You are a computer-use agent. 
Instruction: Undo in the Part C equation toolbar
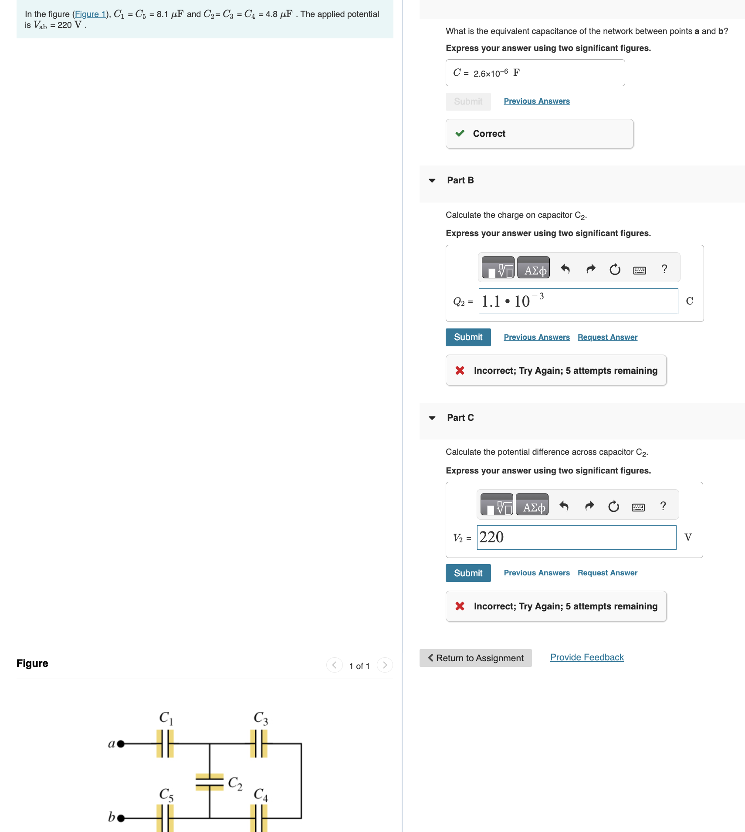564,506
